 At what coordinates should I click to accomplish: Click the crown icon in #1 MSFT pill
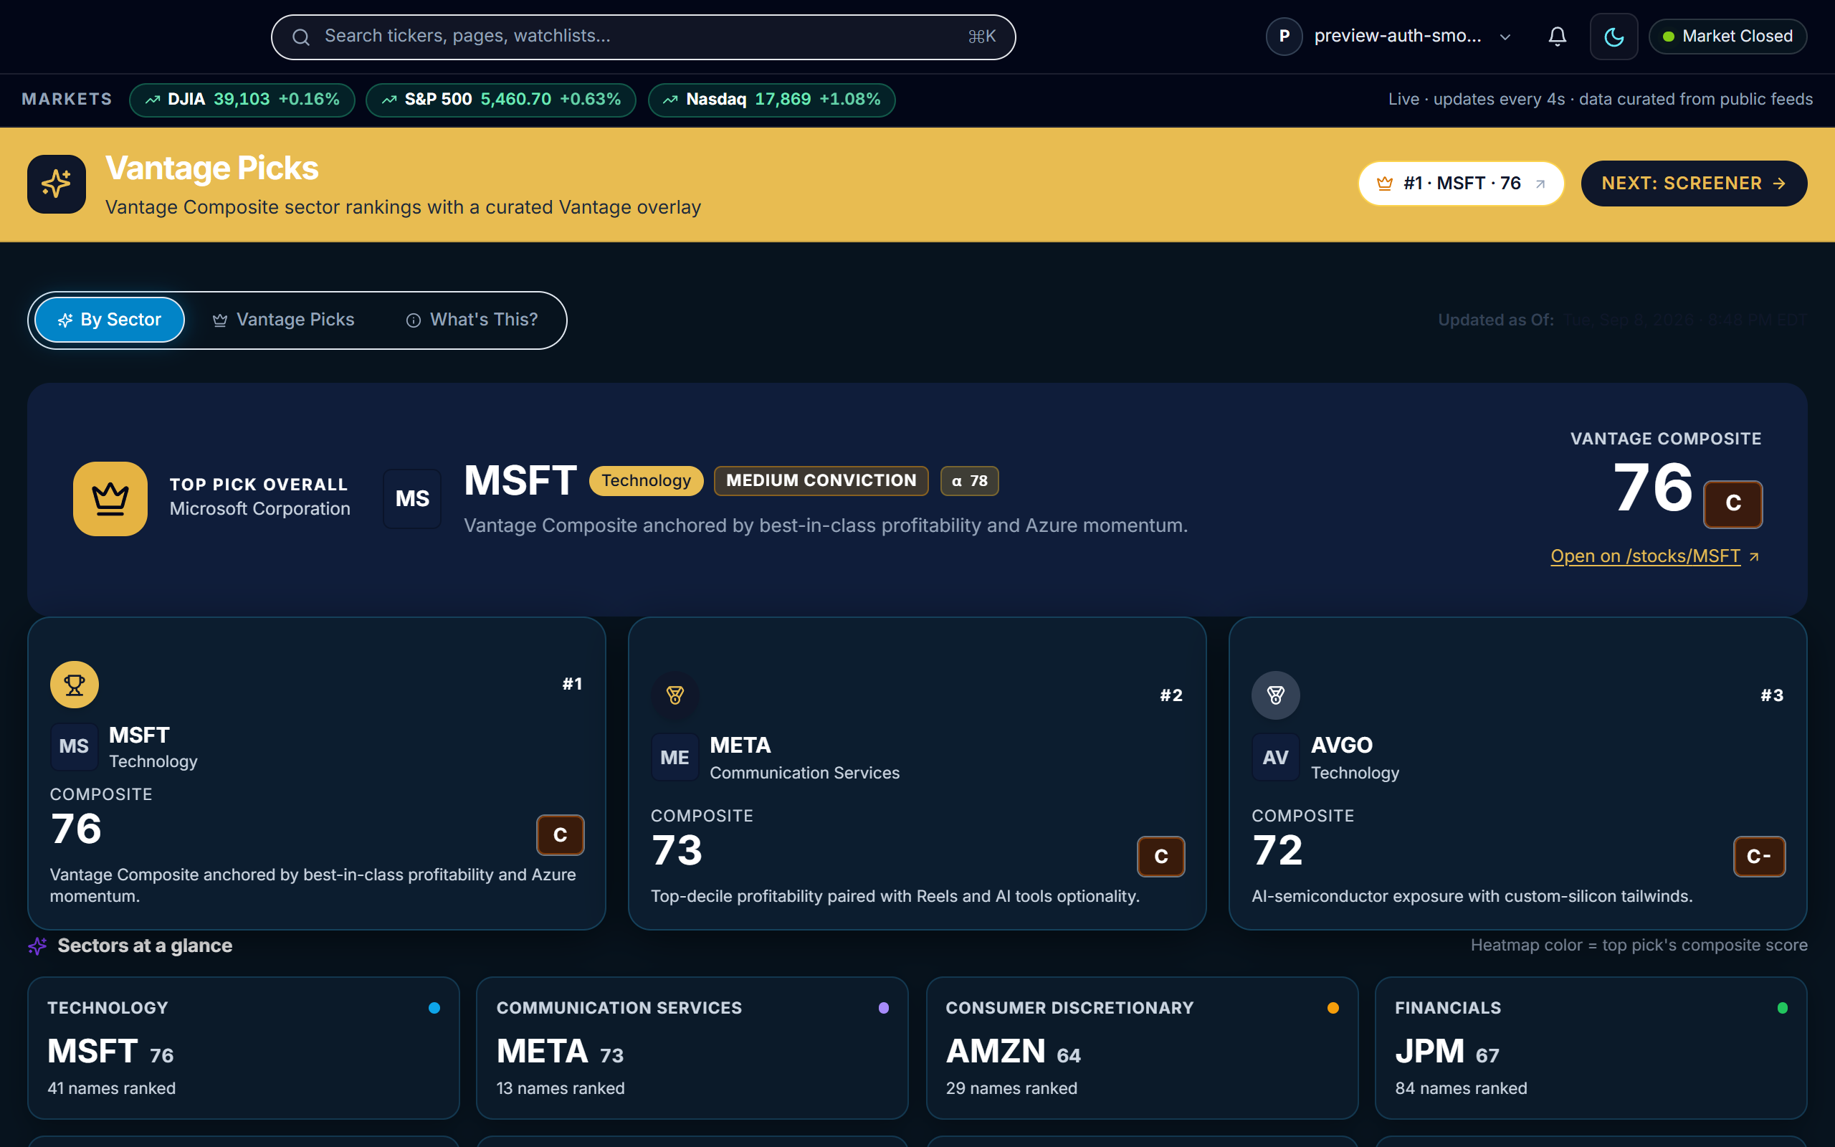[x=1385, y=184]
